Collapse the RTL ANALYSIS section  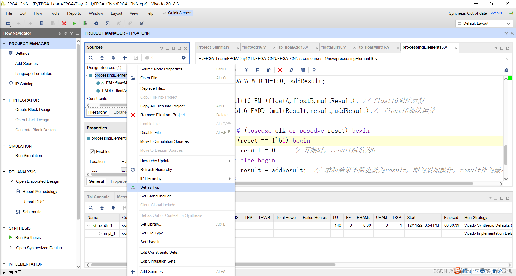pos(4,172)
